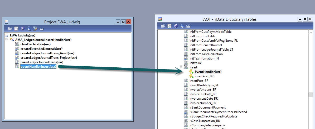Click Save all icon in AOT toolbar

(x=176, y=26)
